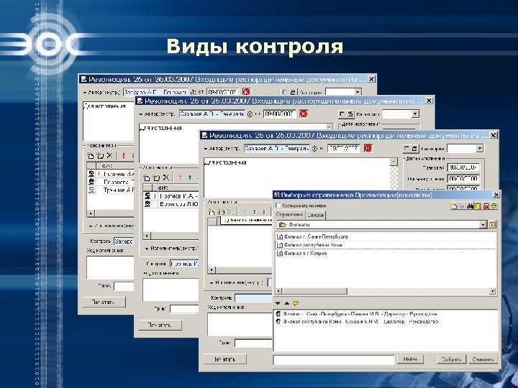Click the new entry icon in the Organizations directory dialog
Image resolution: width=518 pixels, height=388 pixels.
[x=455, y=206]
